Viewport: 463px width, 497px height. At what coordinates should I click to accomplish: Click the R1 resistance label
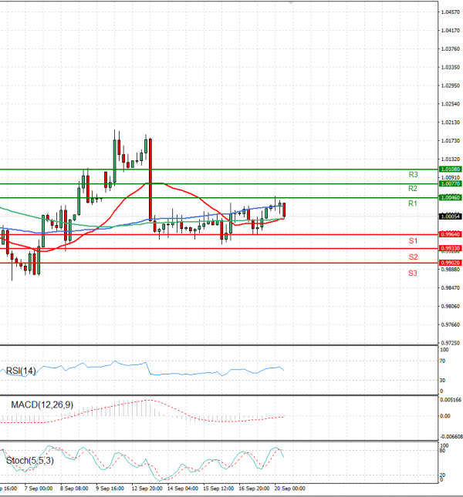pyautogui.click(x=413, y=203)
